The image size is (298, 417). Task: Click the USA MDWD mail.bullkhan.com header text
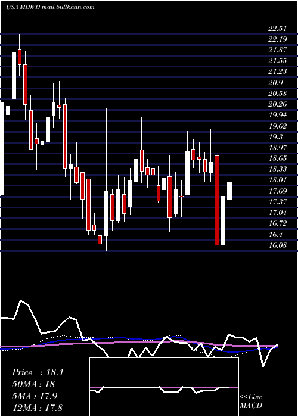[50, 7]
